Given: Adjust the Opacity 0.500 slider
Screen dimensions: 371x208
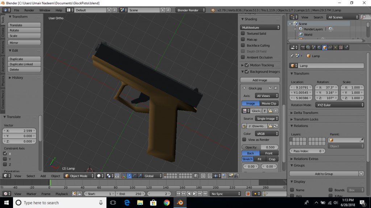Looking at the screenshot, I should click(260, 147).
